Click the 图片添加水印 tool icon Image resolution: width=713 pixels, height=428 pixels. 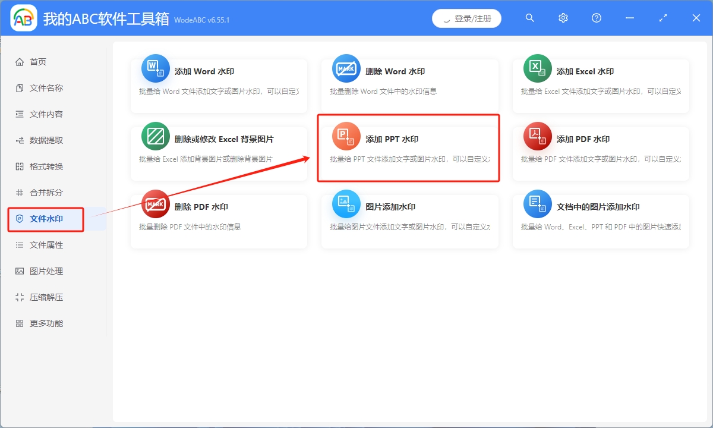(x=346, y=203)
